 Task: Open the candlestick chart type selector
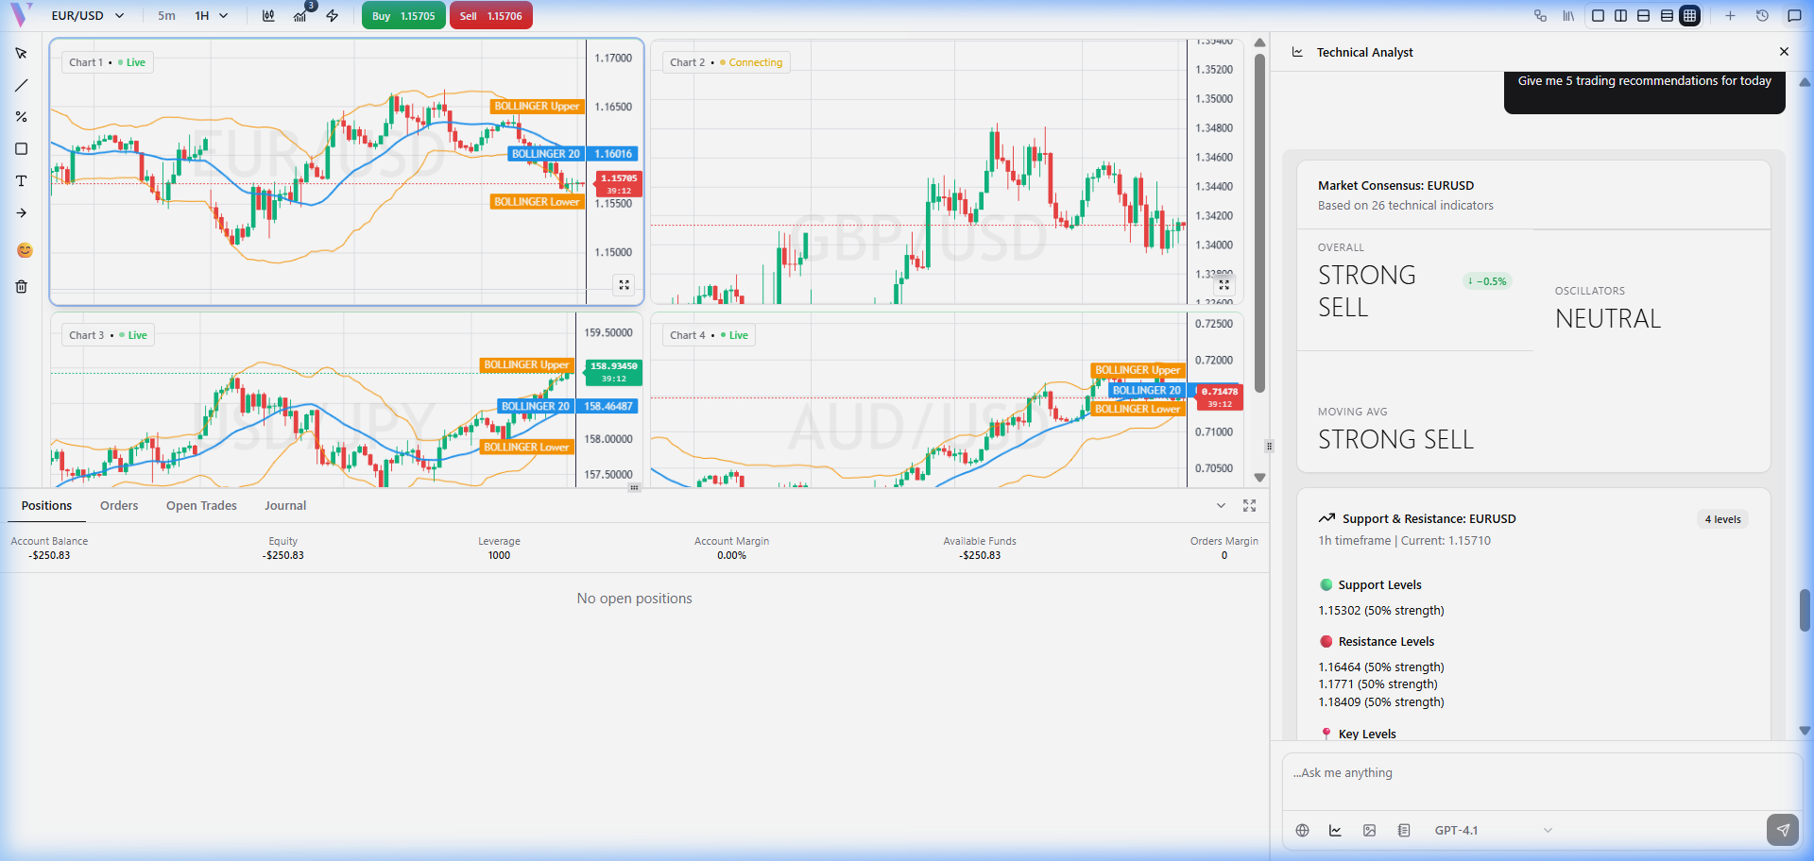click(x=268, y=15)
